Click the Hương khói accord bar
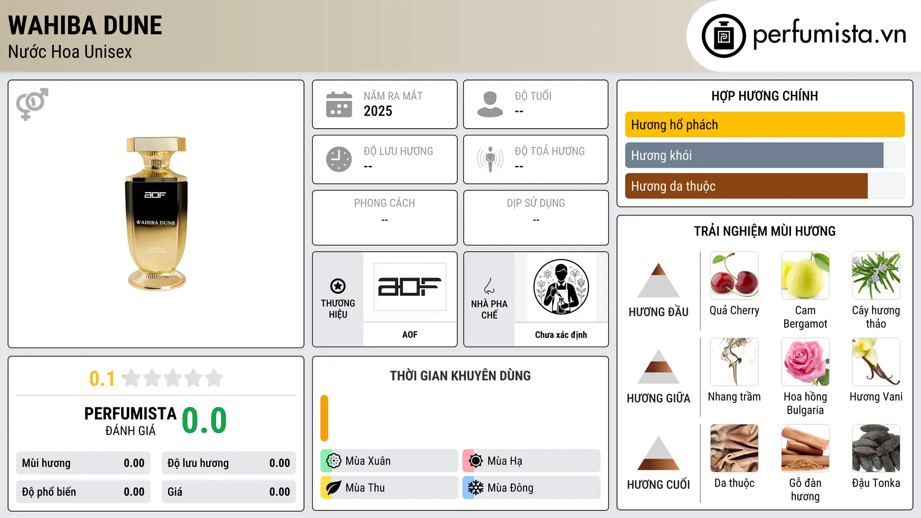921x518 pixels. click(765, 156)
